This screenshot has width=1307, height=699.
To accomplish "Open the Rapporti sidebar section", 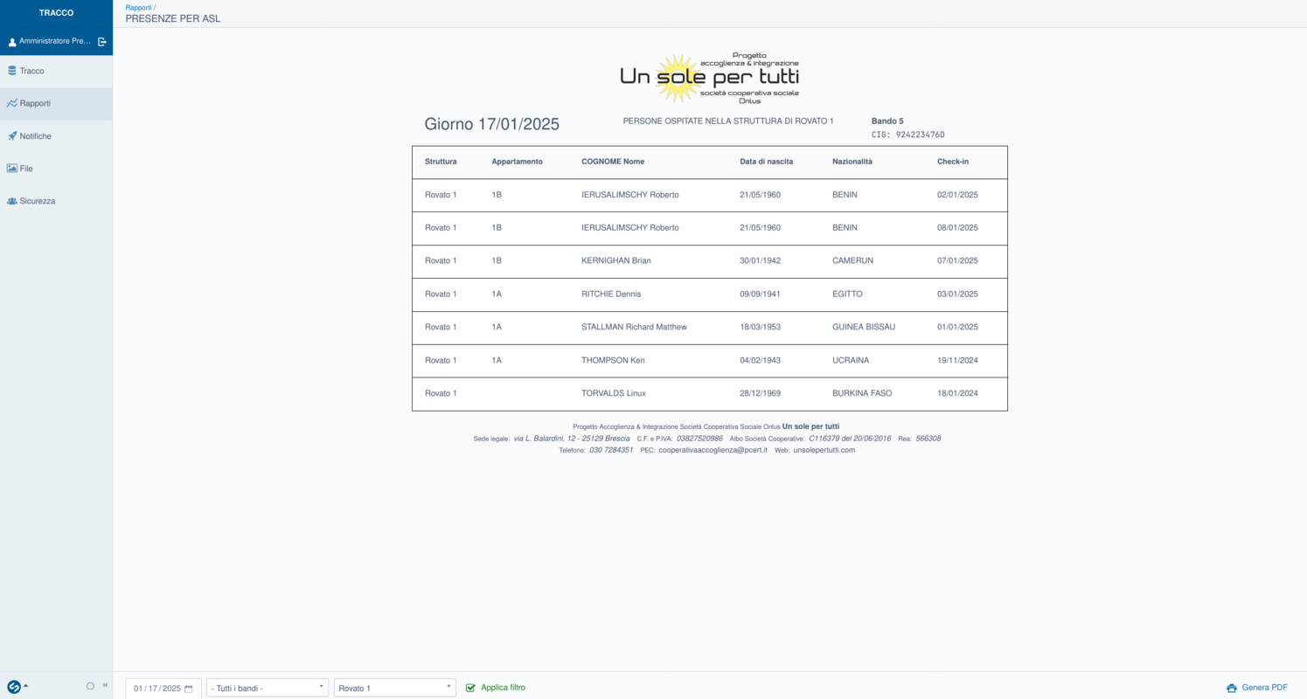I will [x=56, y=103].
